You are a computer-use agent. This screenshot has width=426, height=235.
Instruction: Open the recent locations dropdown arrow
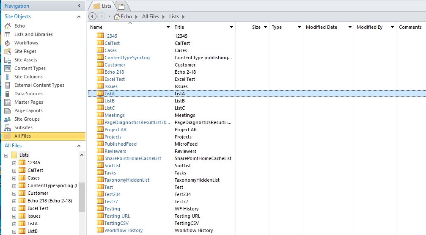(x=109, y=17)
